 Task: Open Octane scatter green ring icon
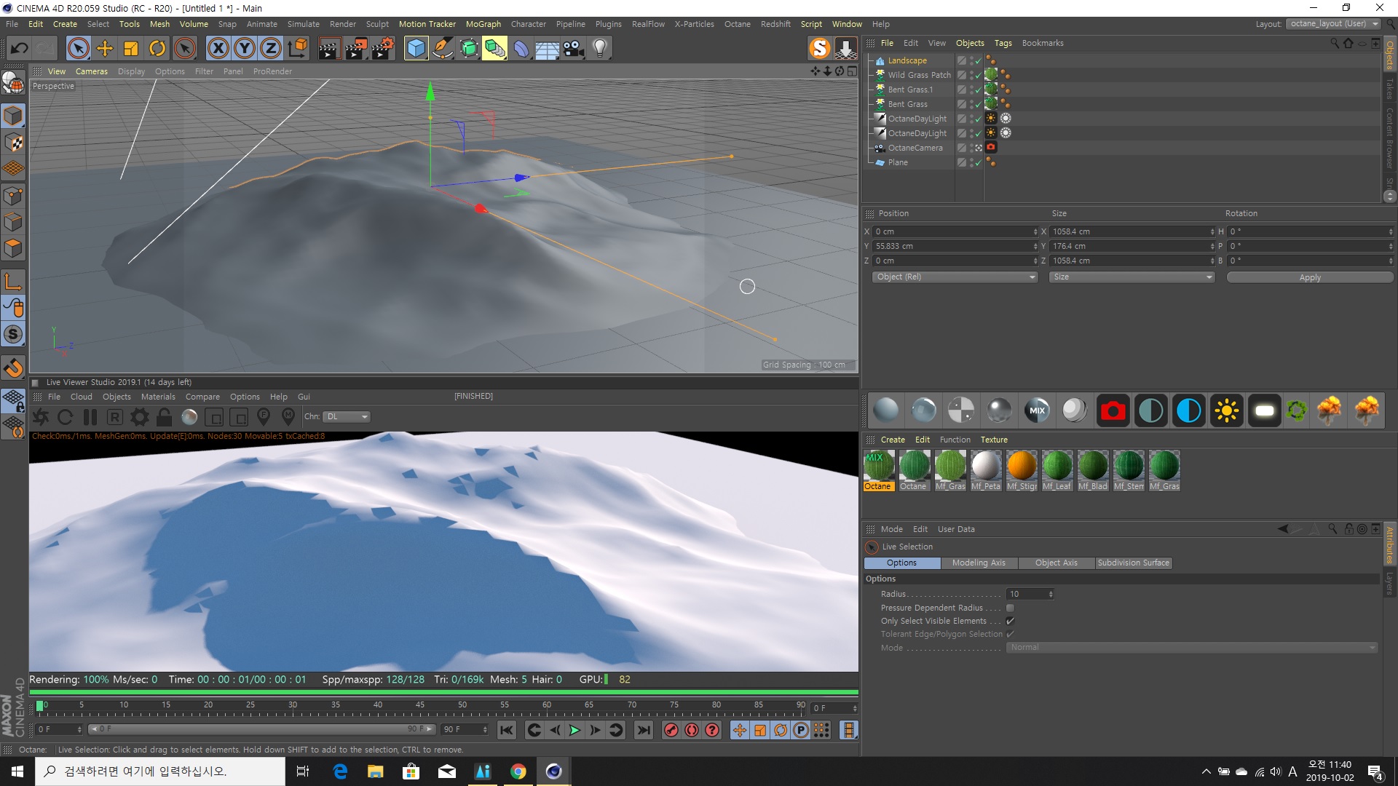point(1296,410)
